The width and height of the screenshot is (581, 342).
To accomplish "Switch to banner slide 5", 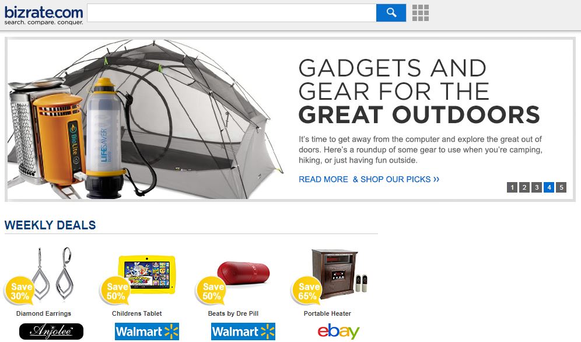I will point(561,187).
